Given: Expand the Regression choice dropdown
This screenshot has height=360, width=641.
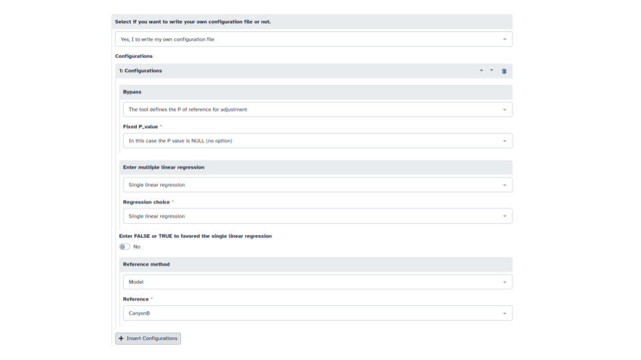Looking at the screenshot, I should coord(317,216).
